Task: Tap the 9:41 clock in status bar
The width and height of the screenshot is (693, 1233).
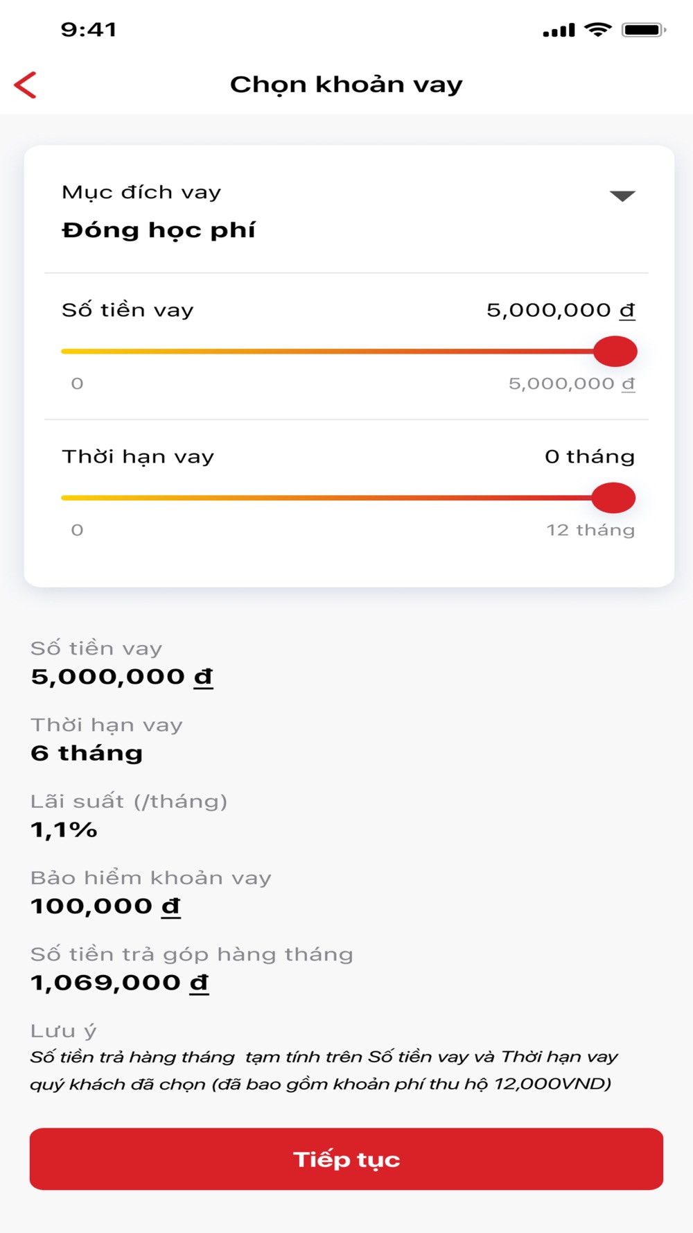Action: point(89,30)
